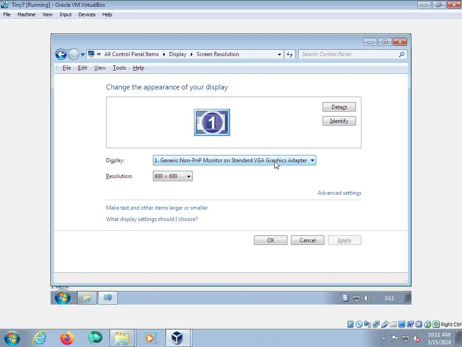Open 'Make text and other items larger or smaller'
This screenshot has width=462, height=347.
click(157, 208)
